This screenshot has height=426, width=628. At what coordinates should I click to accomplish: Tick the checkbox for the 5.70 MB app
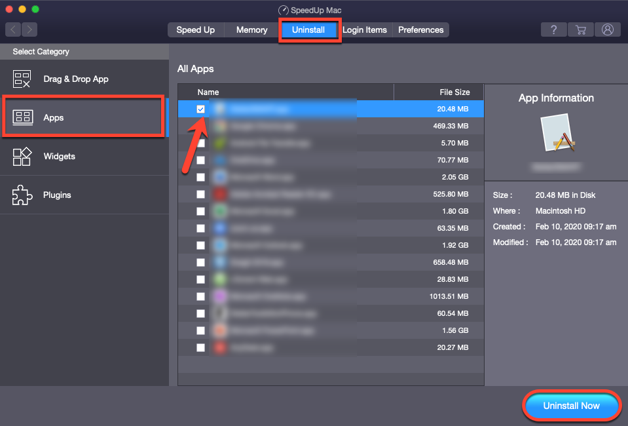(200, 143)
